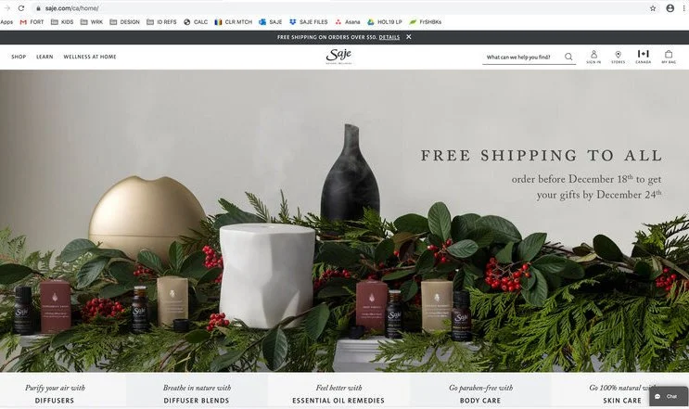Open the Chat widget
Viewport: 689px width, 409px height.
pyautogui.click(x=668, y=396)
